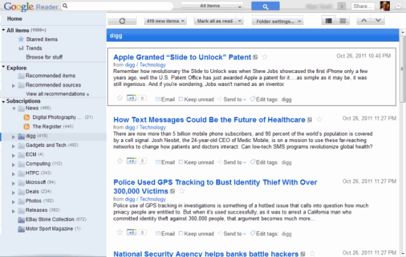Open Digital Photography feed
406x257 pixels.
pyautogui.click(x=57, y=117)
